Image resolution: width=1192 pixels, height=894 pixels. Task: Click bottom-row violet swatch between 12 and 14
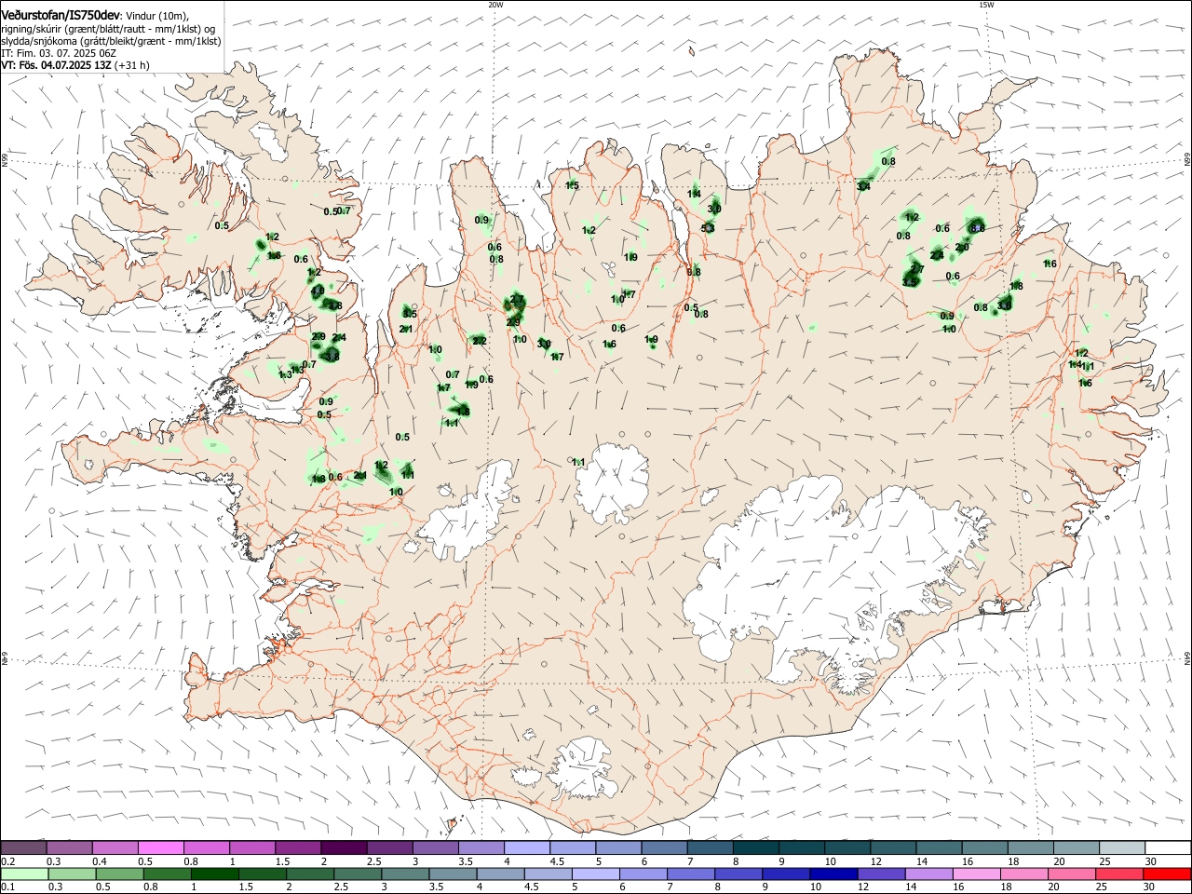[882, 874]
